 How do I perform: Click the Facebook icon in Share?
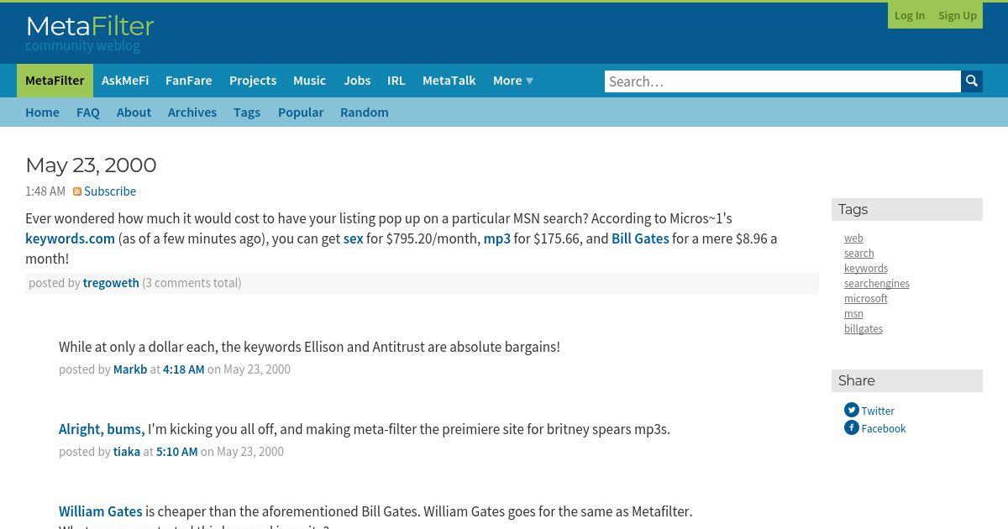tap(852, 428)
